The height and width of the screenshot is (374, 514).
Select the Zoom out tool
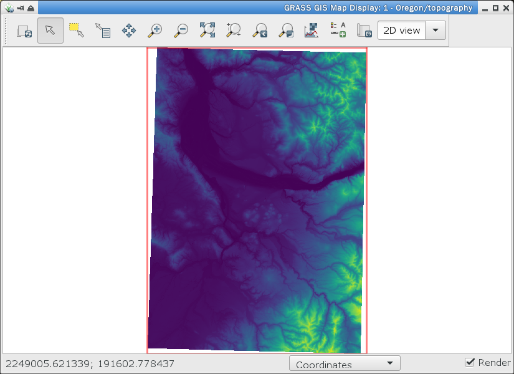(181, 31)
